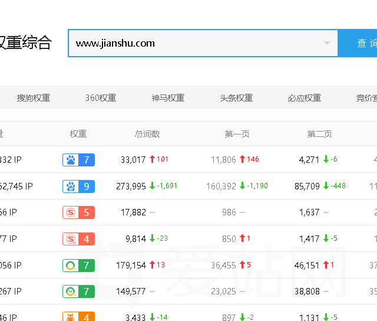377x321 pixels.
Task: Click the green down change -448
Action: click(x=335, y=186)
